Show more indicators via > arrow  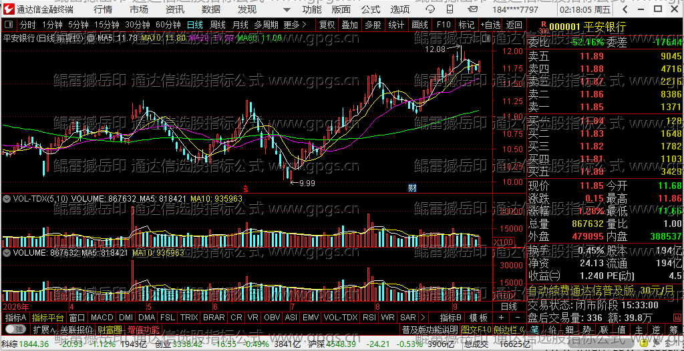pyautogui.click(x=422, y=318)
